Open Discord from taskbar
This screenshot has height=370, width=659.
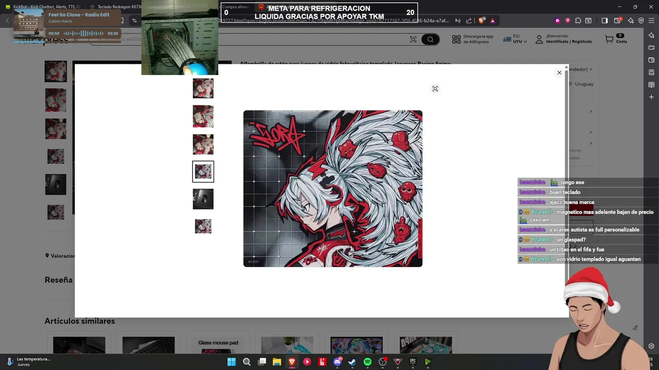(x=337, y=362)
